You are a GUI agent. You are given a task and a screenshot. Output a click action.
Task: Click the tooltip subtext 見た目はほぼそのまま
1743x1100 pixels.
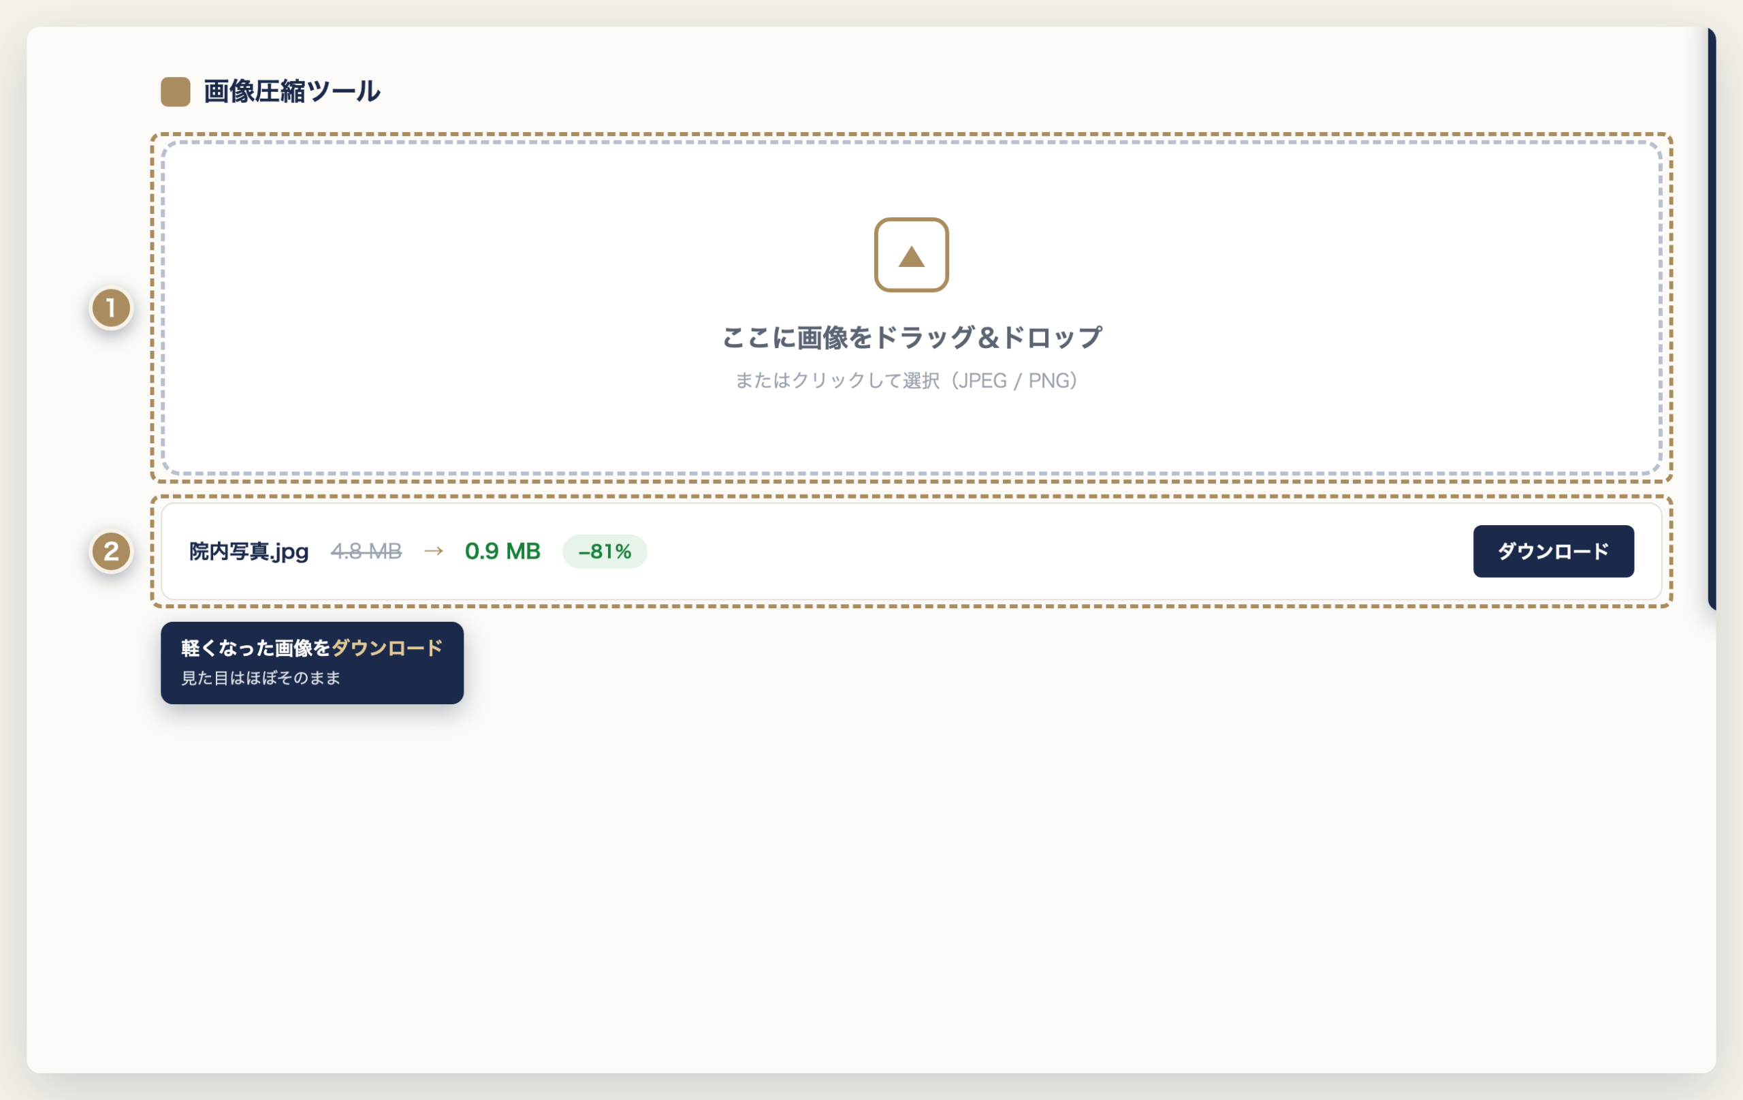point(261,678)
